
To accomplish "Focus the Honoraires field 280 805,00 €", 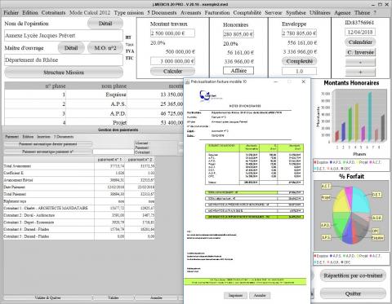I will (x=238, y=34).
